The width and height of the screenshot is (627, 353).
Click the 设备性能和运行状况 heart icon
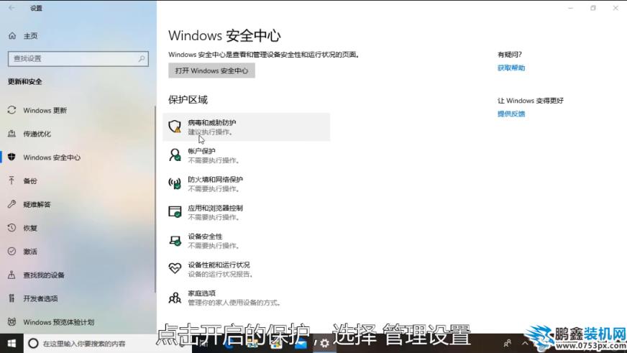coord(175,268)
